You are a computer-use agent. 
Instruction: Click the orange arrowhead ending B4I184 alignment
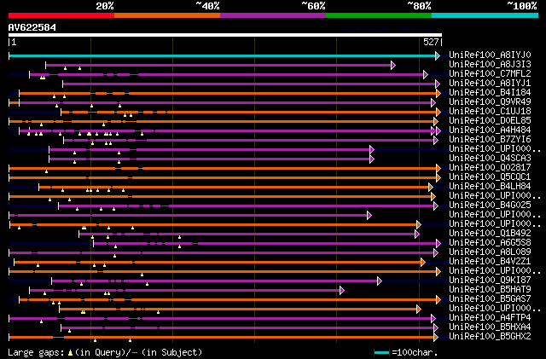439,93
